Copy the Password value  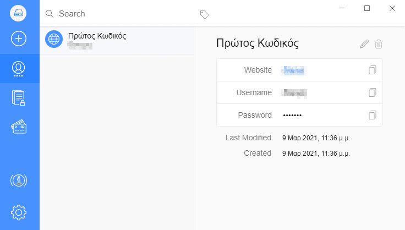372,115
